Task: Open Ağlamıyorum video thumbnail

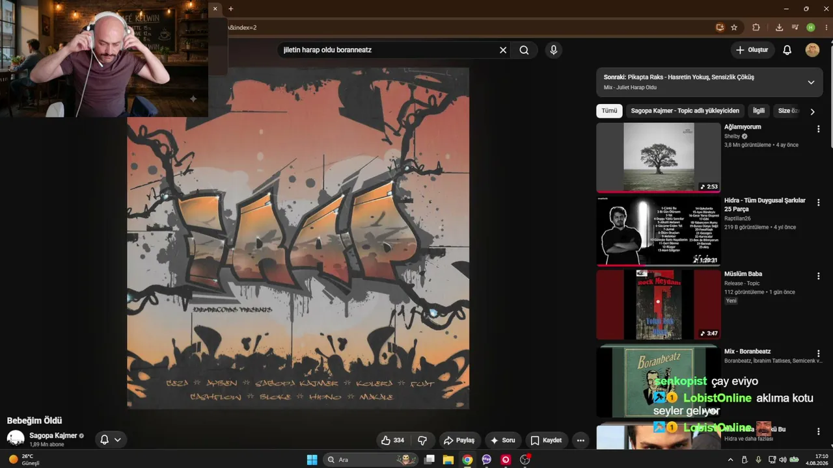Action: tap(659, 158)
